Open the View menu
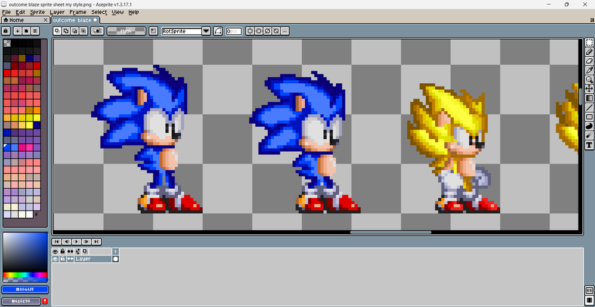Screen dimensions: 595x307 click(x=118, y=12)
